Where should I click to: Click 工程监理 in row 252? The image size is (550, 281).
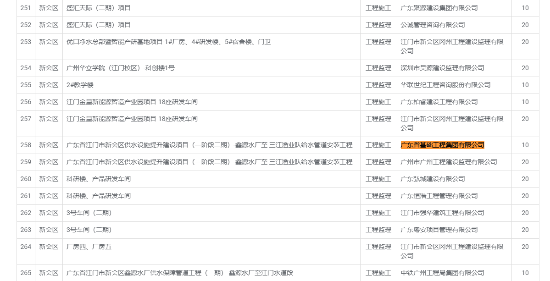pos(378,25)
